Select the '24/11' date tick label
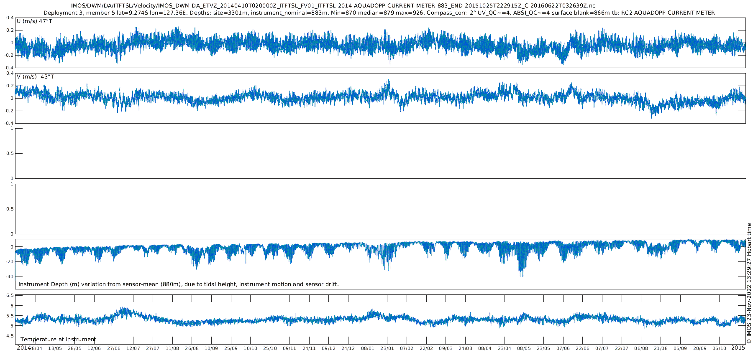The width and height of the screenshot is (753, 355). pyautogui.click(x=309, y=348)
